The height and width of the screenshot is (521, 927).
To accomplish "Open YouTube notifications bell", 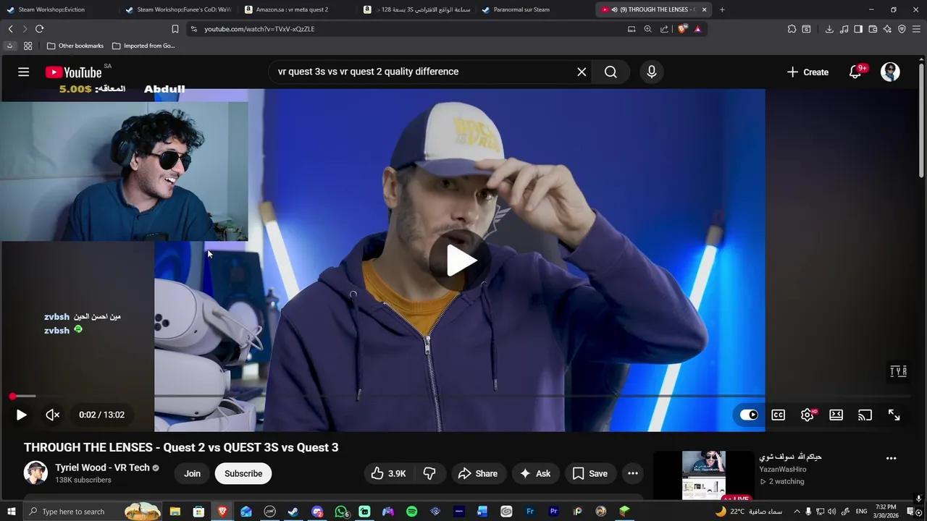I will pyautogui.click(x=855, y=72).
